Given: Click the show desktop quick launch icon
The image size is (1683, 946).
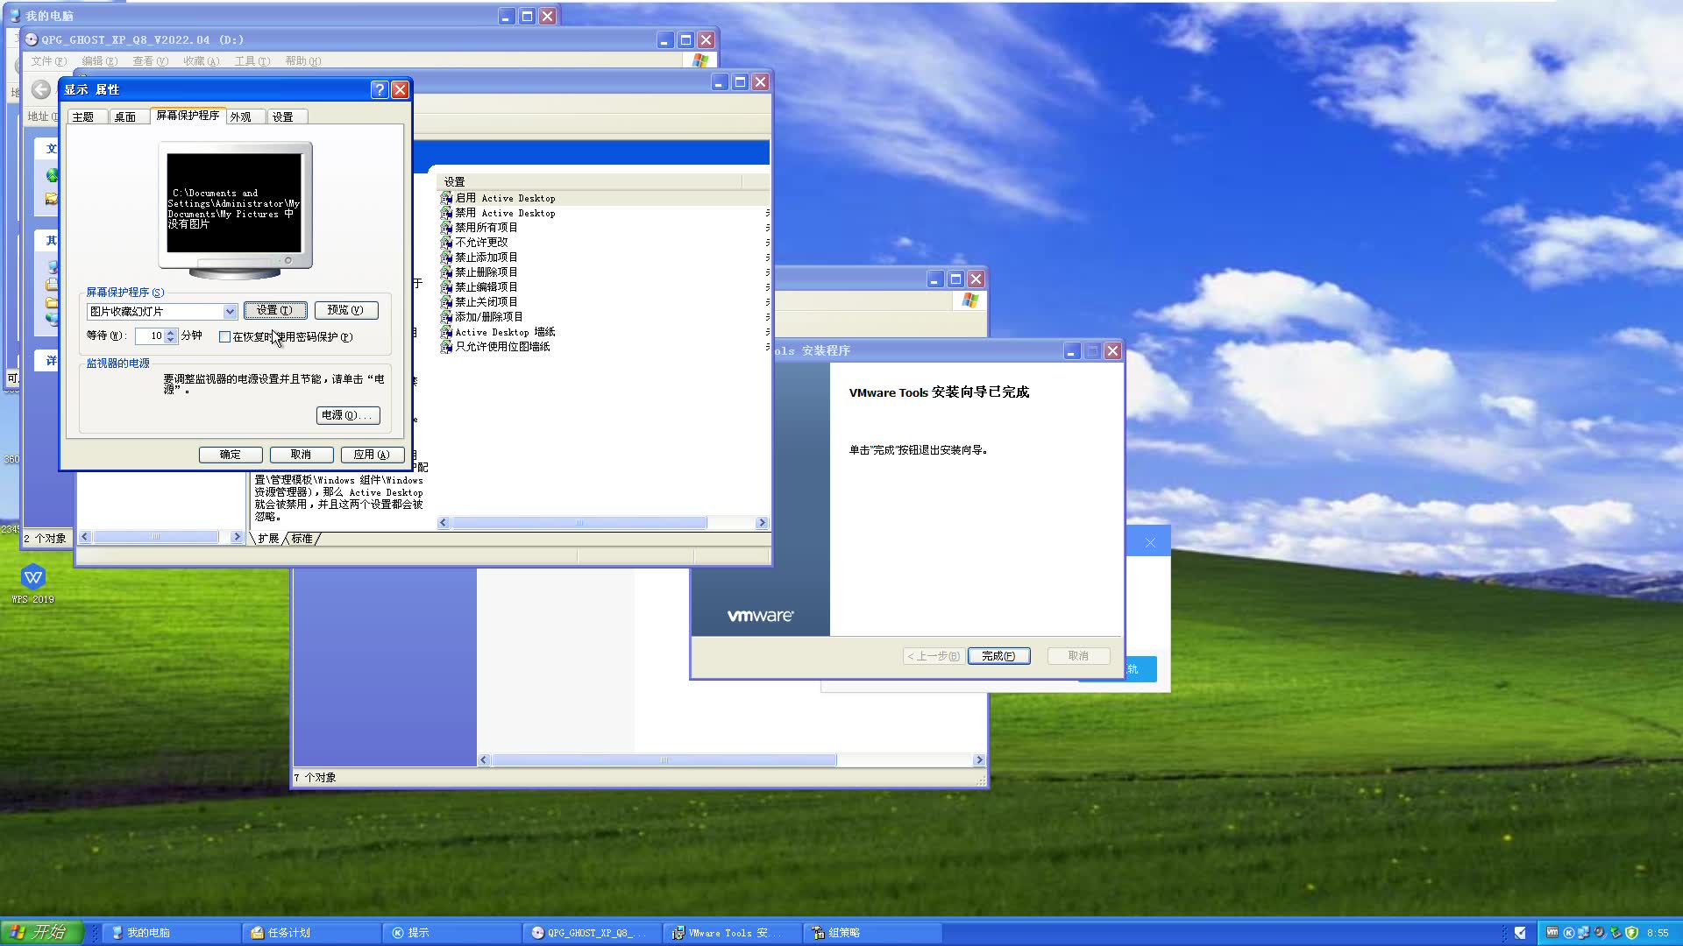Looking at the screenshot, I should coord(1520,933).
